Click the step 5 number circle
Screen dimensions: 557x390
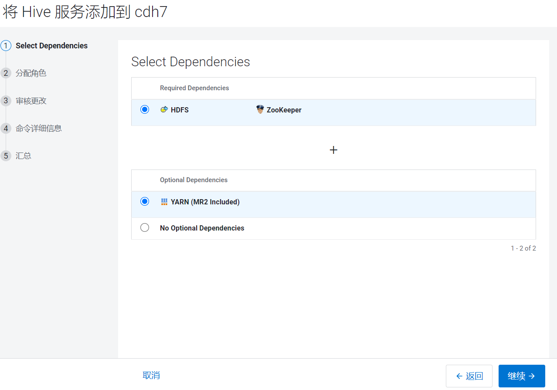click(x=6, y=156)
